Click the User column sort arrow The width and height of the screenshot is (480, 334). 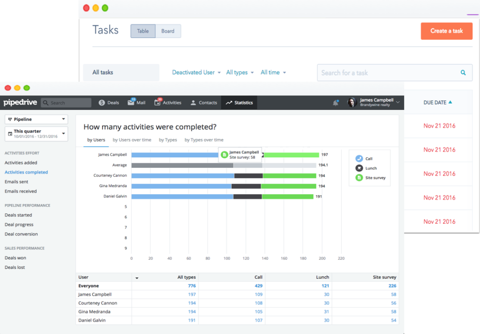137,278
